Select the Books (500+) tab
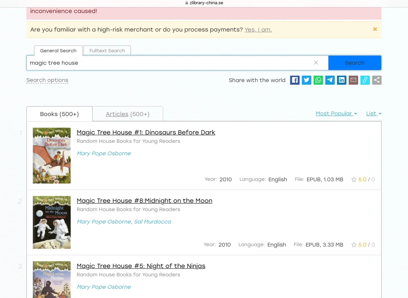Screen dimensions: 408x298 pos(59,114)
